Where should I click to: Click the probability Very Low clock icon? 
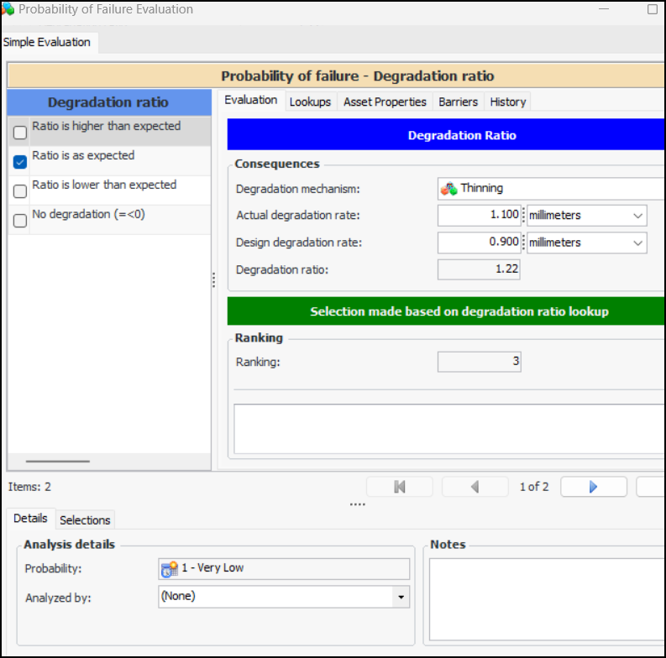coord(169,568)
